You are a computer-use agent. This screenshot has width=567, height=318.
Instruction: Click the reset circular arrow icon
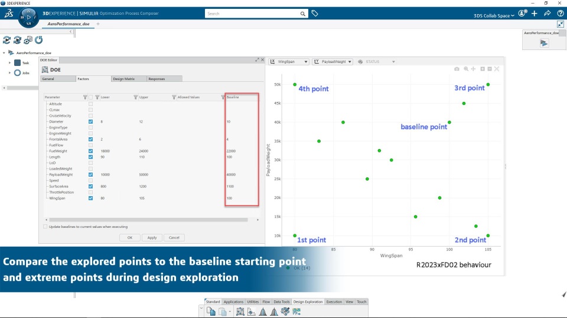pyautogui.click(x=39, y=39)
